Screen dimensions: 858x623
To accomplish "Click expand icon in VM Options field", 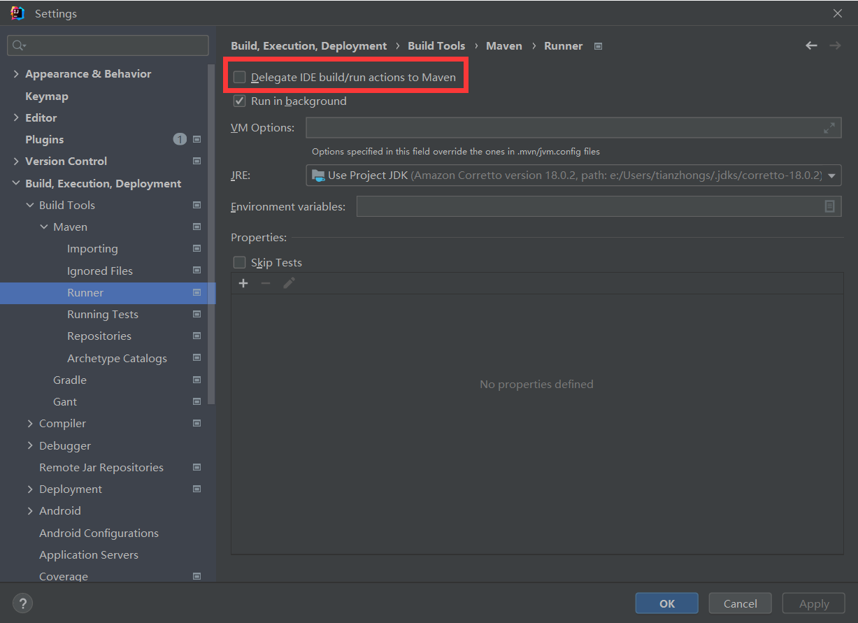I will pyautogui.click(x=829, y=128).
